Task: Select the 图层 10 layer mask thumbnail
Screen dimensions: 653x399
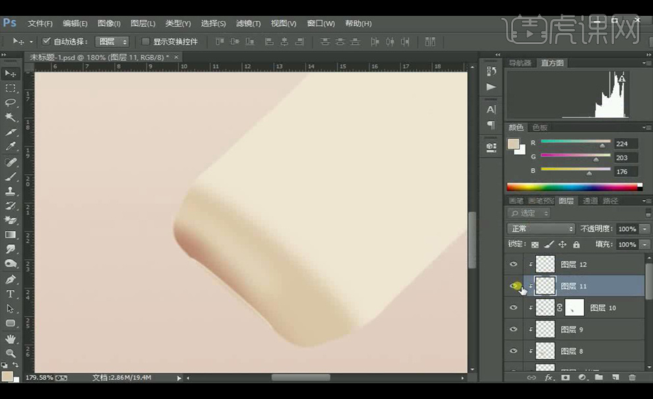Action: [x=575, y=307]
